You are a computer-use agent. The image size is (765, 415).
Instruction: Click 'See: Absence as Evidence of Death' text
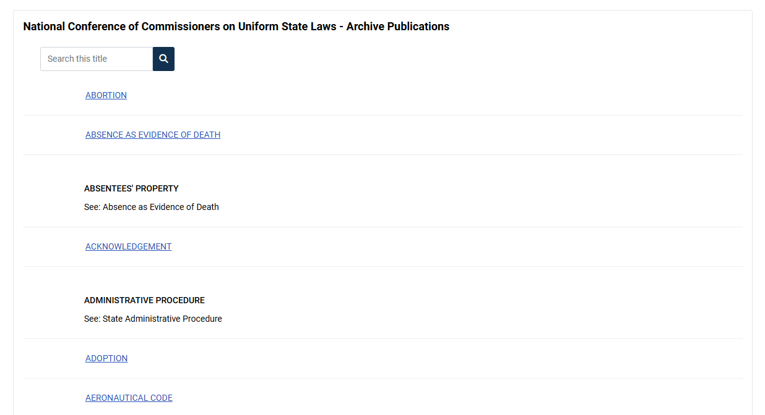152,207
